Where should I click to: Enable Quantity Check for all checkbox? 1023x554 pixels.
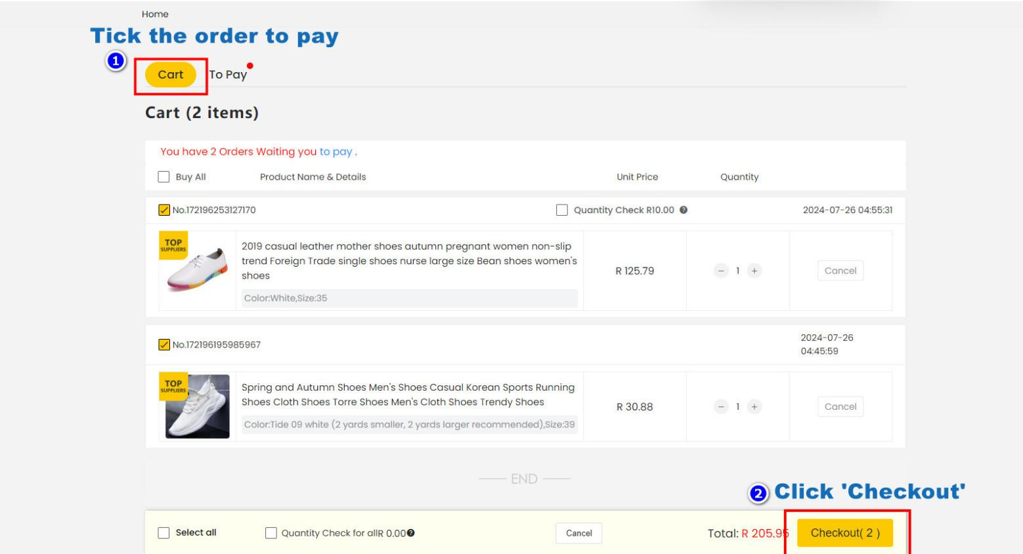(x=271, y=533)
